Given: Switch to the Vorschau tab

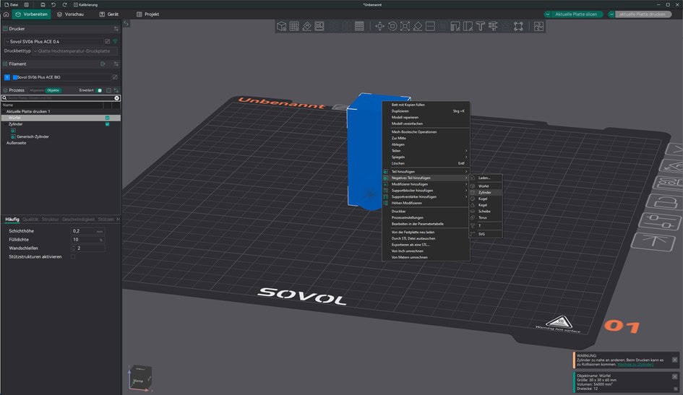Looking at the screenshot, I should tap(69, 14).
